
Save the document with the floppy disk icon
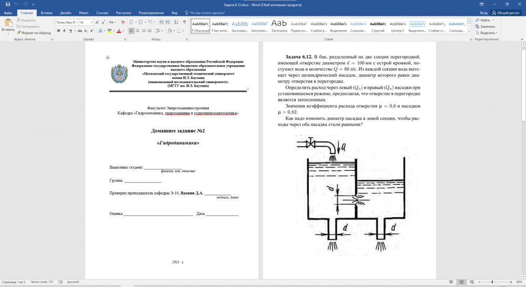point(8,4)
